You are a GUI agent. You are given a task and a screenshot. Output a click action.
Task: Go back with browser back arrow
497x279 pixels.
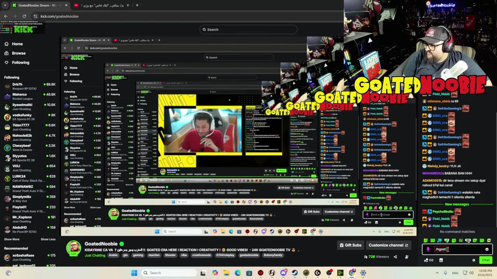[5, 16]
